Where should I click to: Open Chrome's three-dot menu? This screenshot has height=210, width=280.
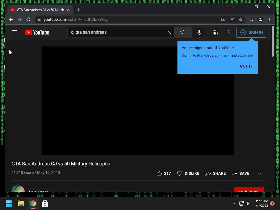click(x=269, y=19)
